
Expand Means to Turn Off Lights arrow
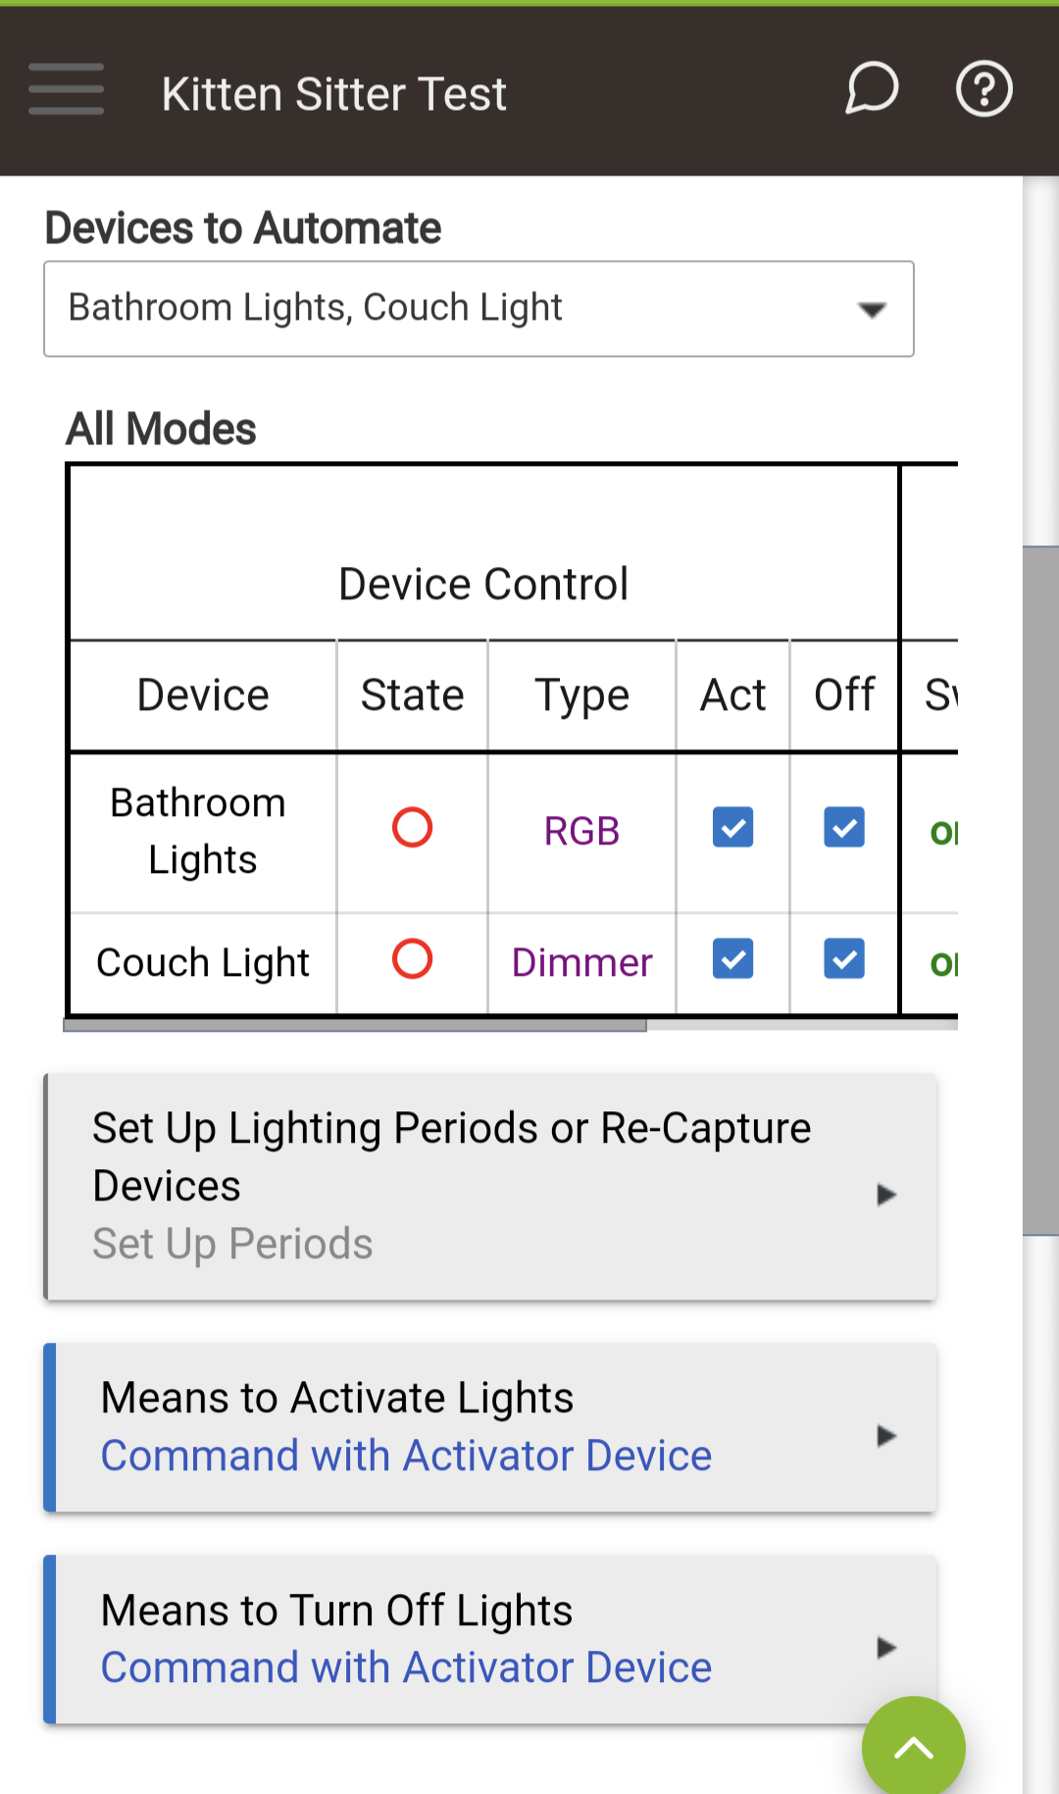[886, 1648]
